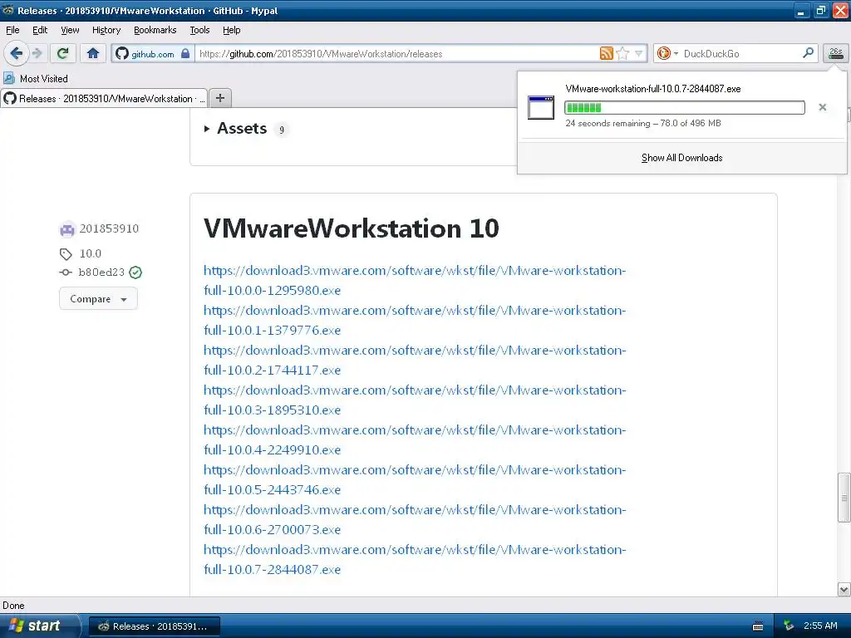
Task: Open the Tools menu
Action: point(199,30)
